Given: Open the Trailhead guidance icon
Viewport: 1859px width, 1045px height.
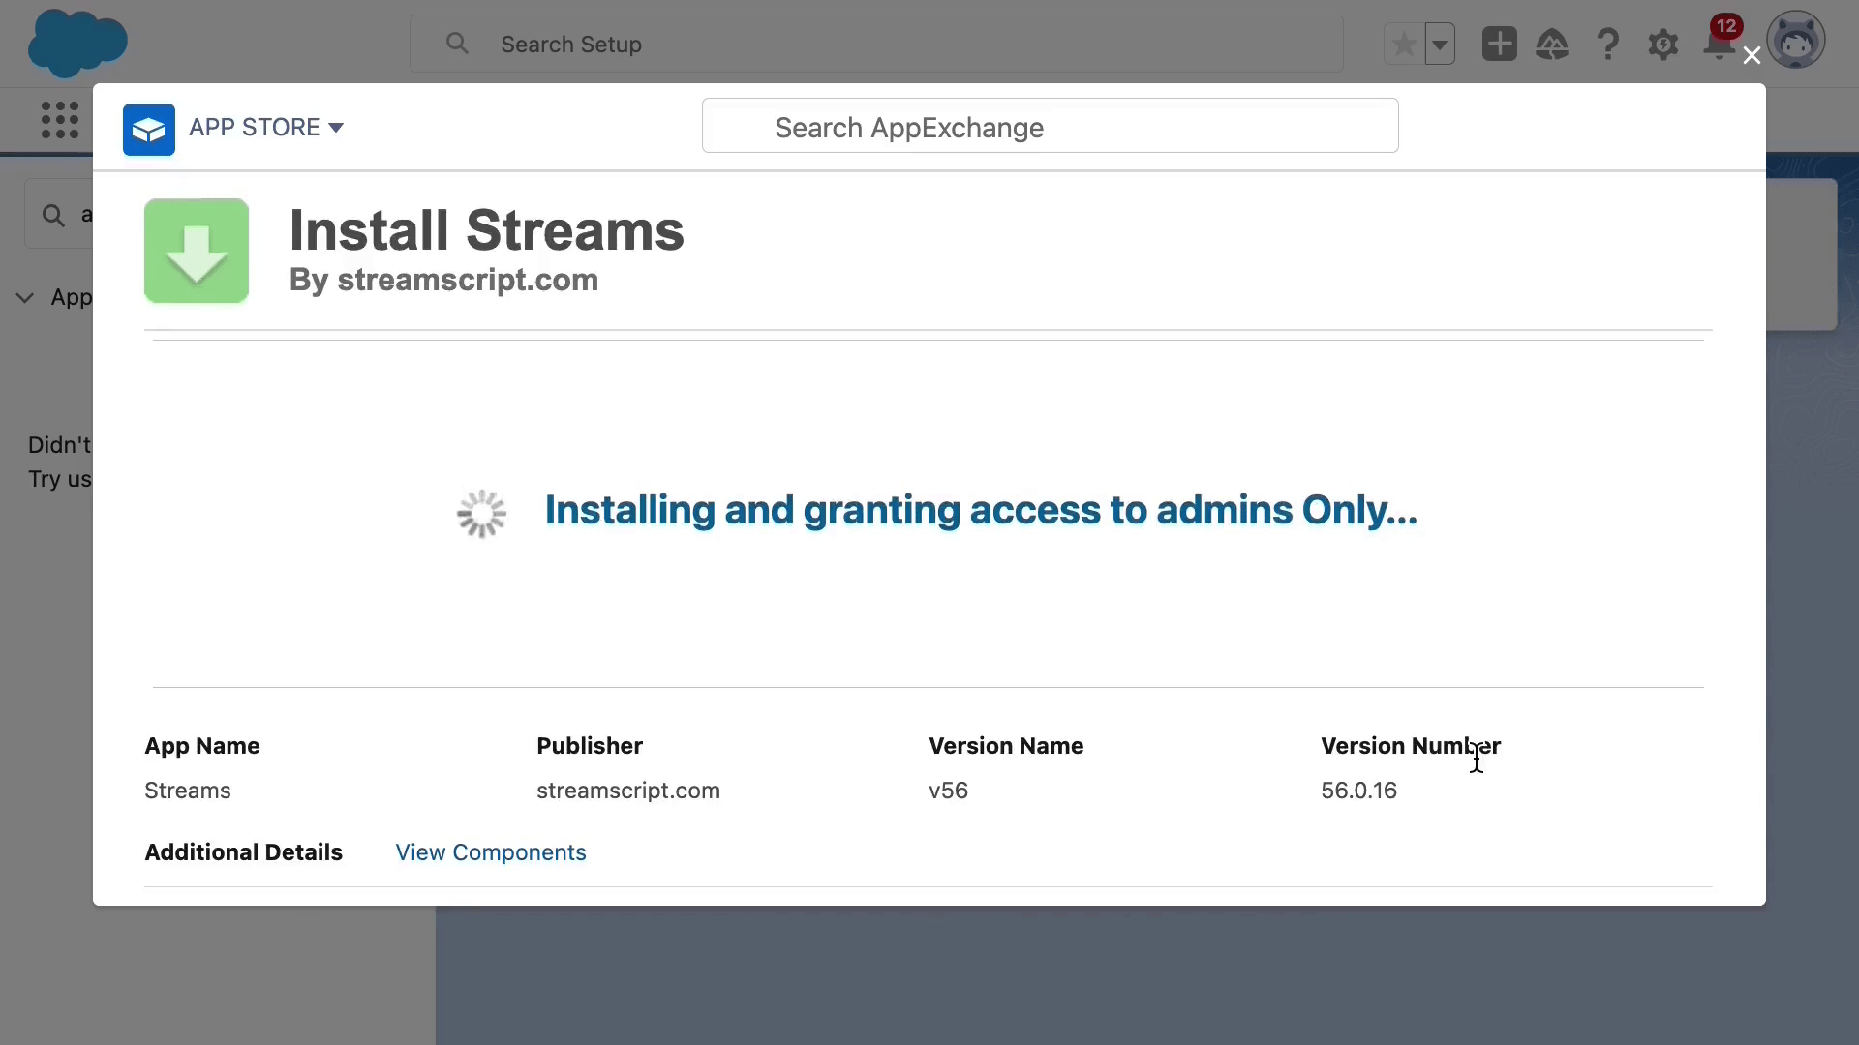Looking at the screenshot, I should pyautogui.click(x=1552, y=45).
